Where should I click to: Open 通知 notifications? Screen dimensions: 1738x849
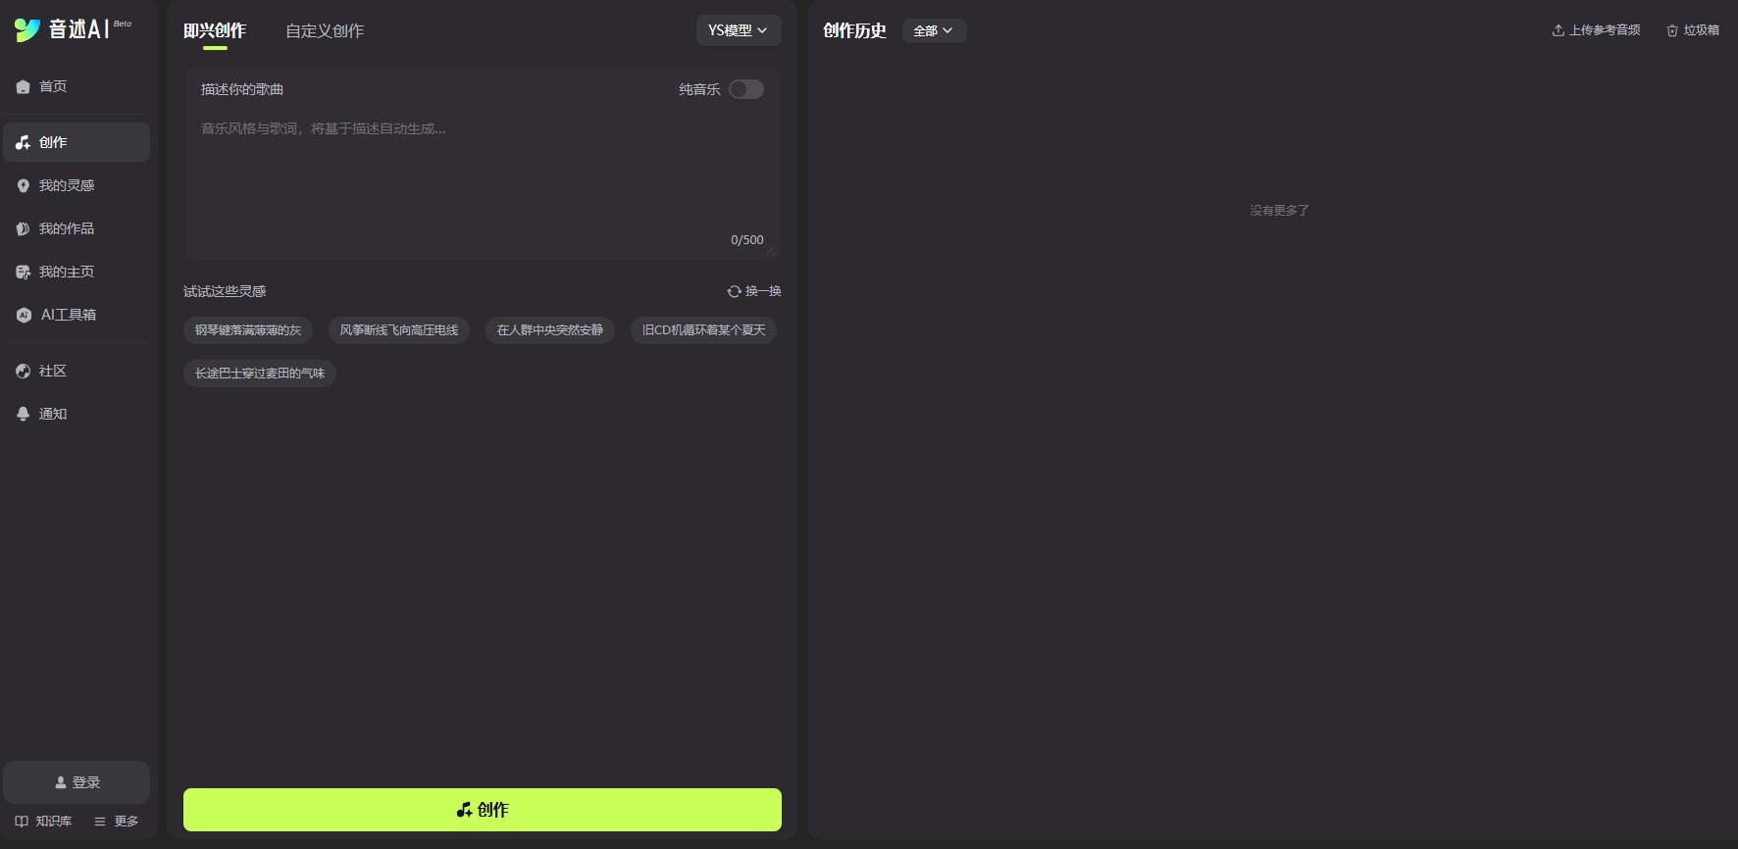pos(77,414)
